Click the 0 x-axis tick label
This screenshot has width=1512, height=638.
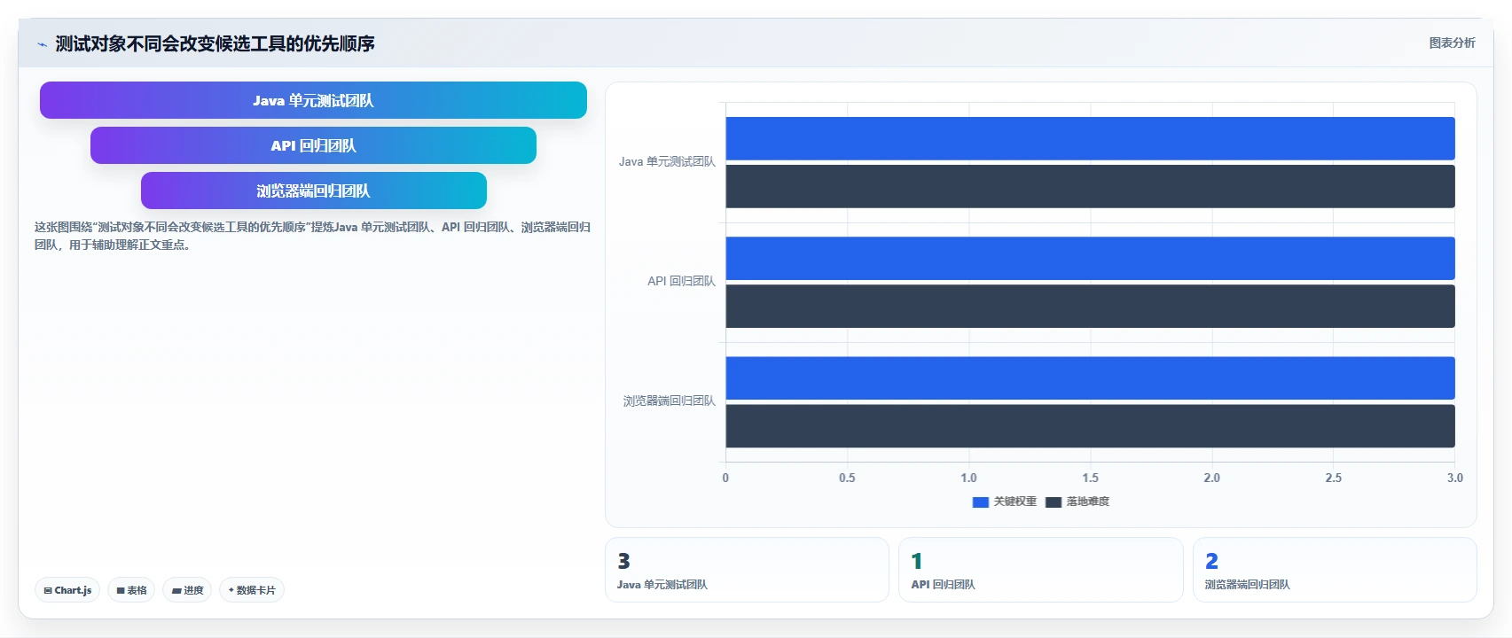point(725,478)
